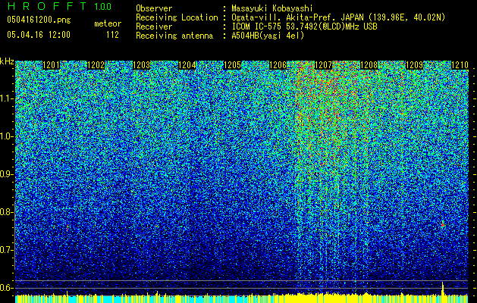Click the red meteor echo dot near 1209

(443, 224)
